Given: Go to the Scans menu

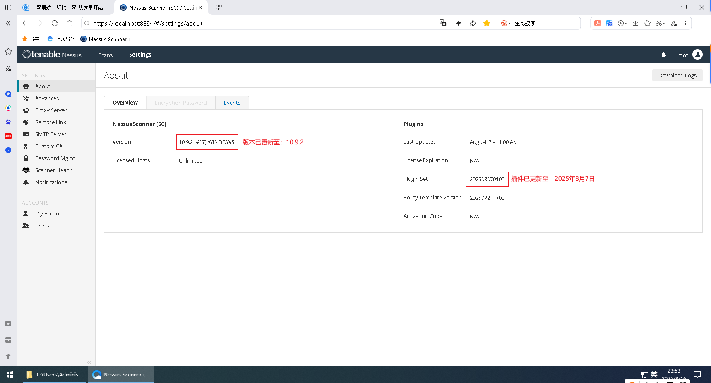Looking at the screenshot, I should click(x=106, y=55).
